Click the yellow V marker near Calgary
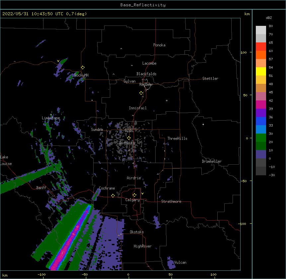Screen dimensions: 286x279 142,194
